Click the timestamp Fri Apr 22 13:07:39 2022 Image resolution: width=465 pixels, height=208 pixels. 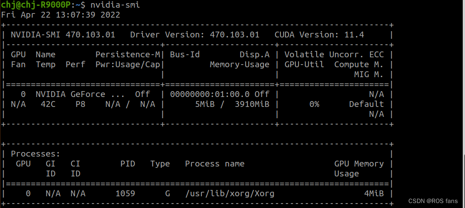[61, 15]
